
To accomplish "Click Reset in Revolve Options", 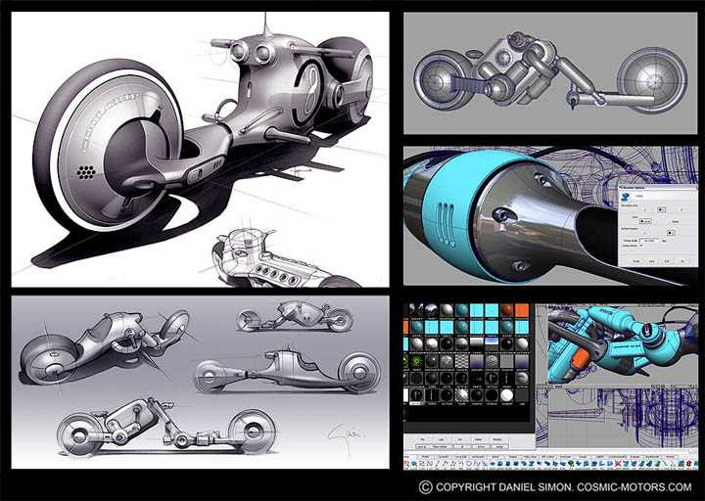I will tap(636, 261).
